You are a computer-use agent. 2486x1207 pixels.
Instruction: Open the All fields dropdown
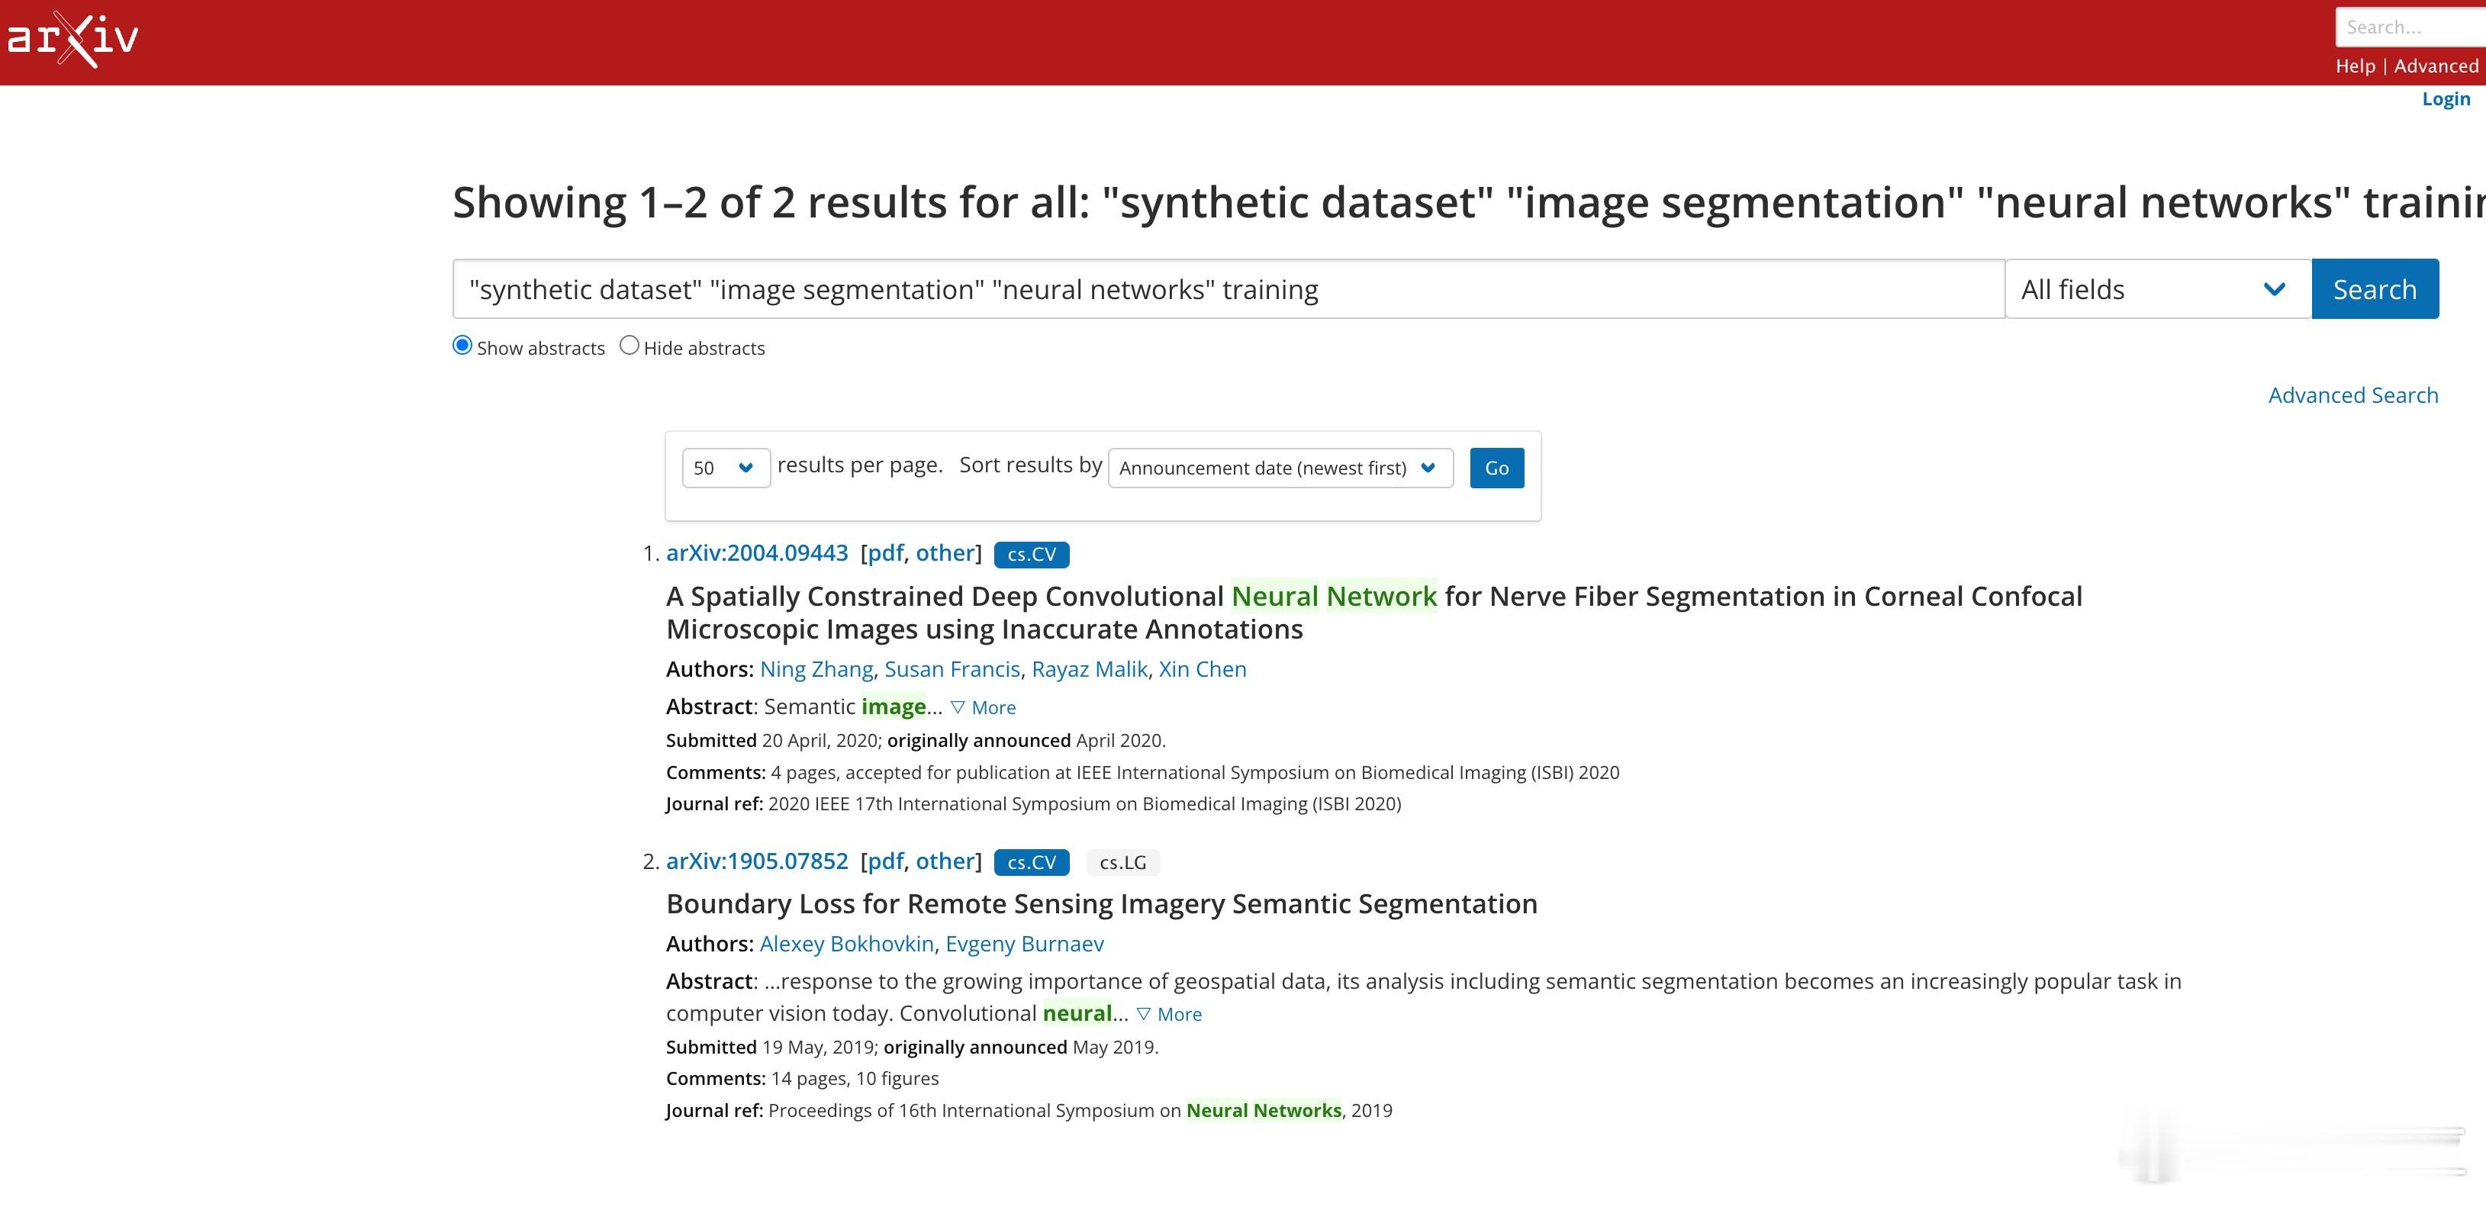2158,288
